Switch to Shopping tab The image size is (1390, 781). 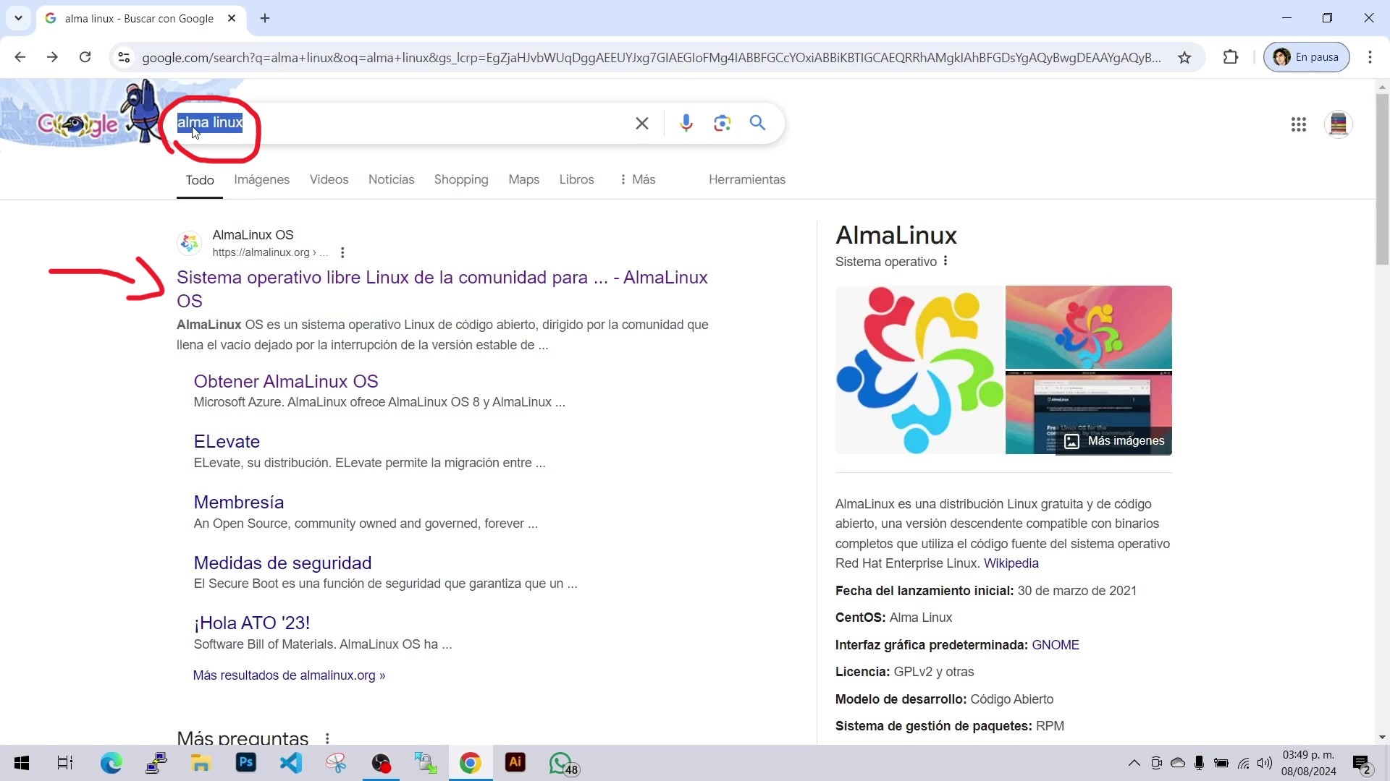461,179
